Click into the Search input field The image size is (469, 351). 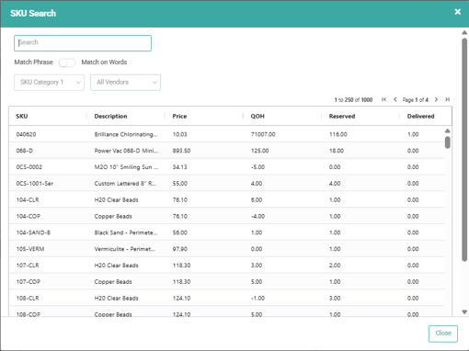[x=83, y=43]
